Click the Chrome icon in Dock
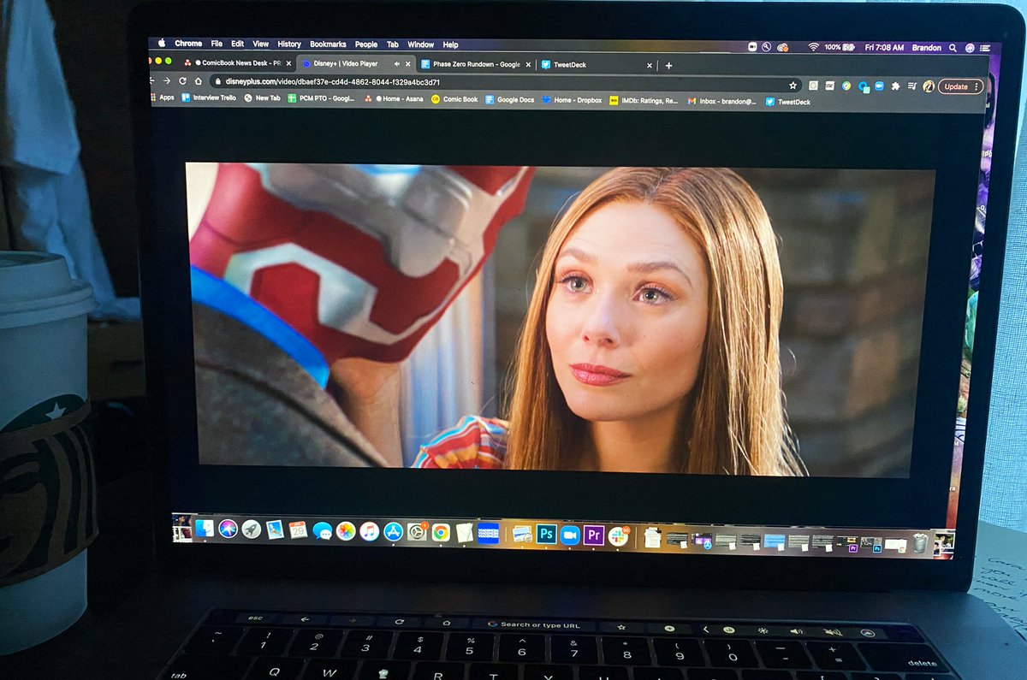The width and height of the screenshot is (1027, 680). pos(441,532)
